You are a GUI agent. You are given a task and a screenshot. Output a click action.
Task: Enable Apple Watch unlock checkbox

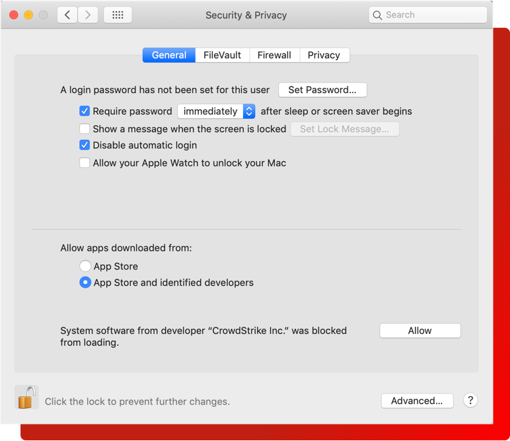(85, 162)
